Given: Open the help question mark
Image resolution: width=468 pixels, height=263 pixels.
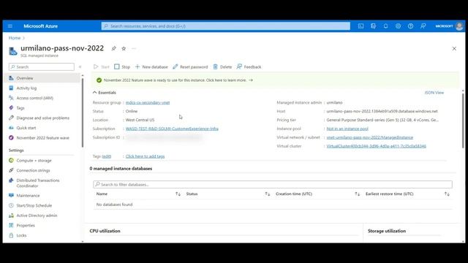Looking at the screenshot, I should [411, 26].
